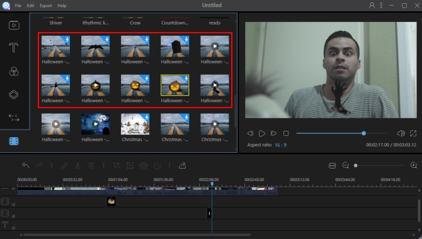Open the Export menu
Image resolution: width=422 pixels, height=239 pixels.
click(x=46, y=6)
